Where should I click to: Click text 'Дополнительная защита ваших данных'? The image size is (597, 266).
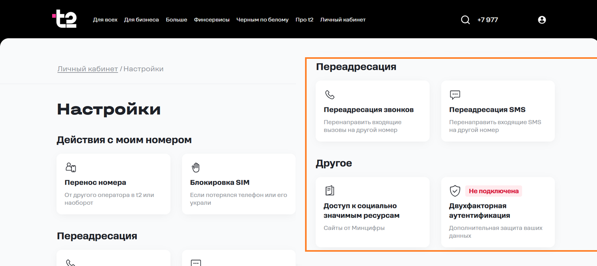click(x=496, y=232)
